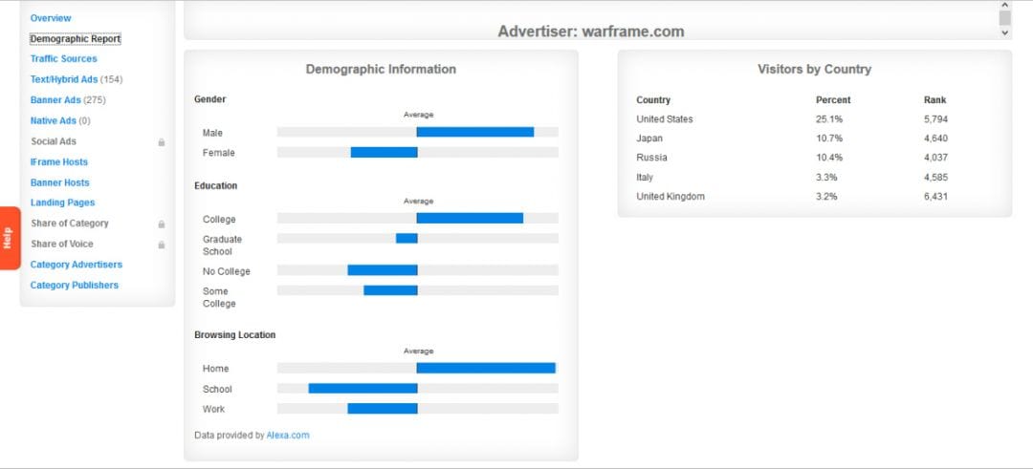Click the Advertiser: warframe.com heading
The image size is (1033, 469).
pyautogui.click(x=591, y=31)
